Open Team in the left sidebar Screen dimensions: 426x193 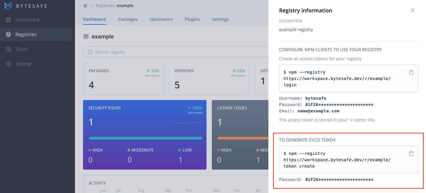[36, 49]
